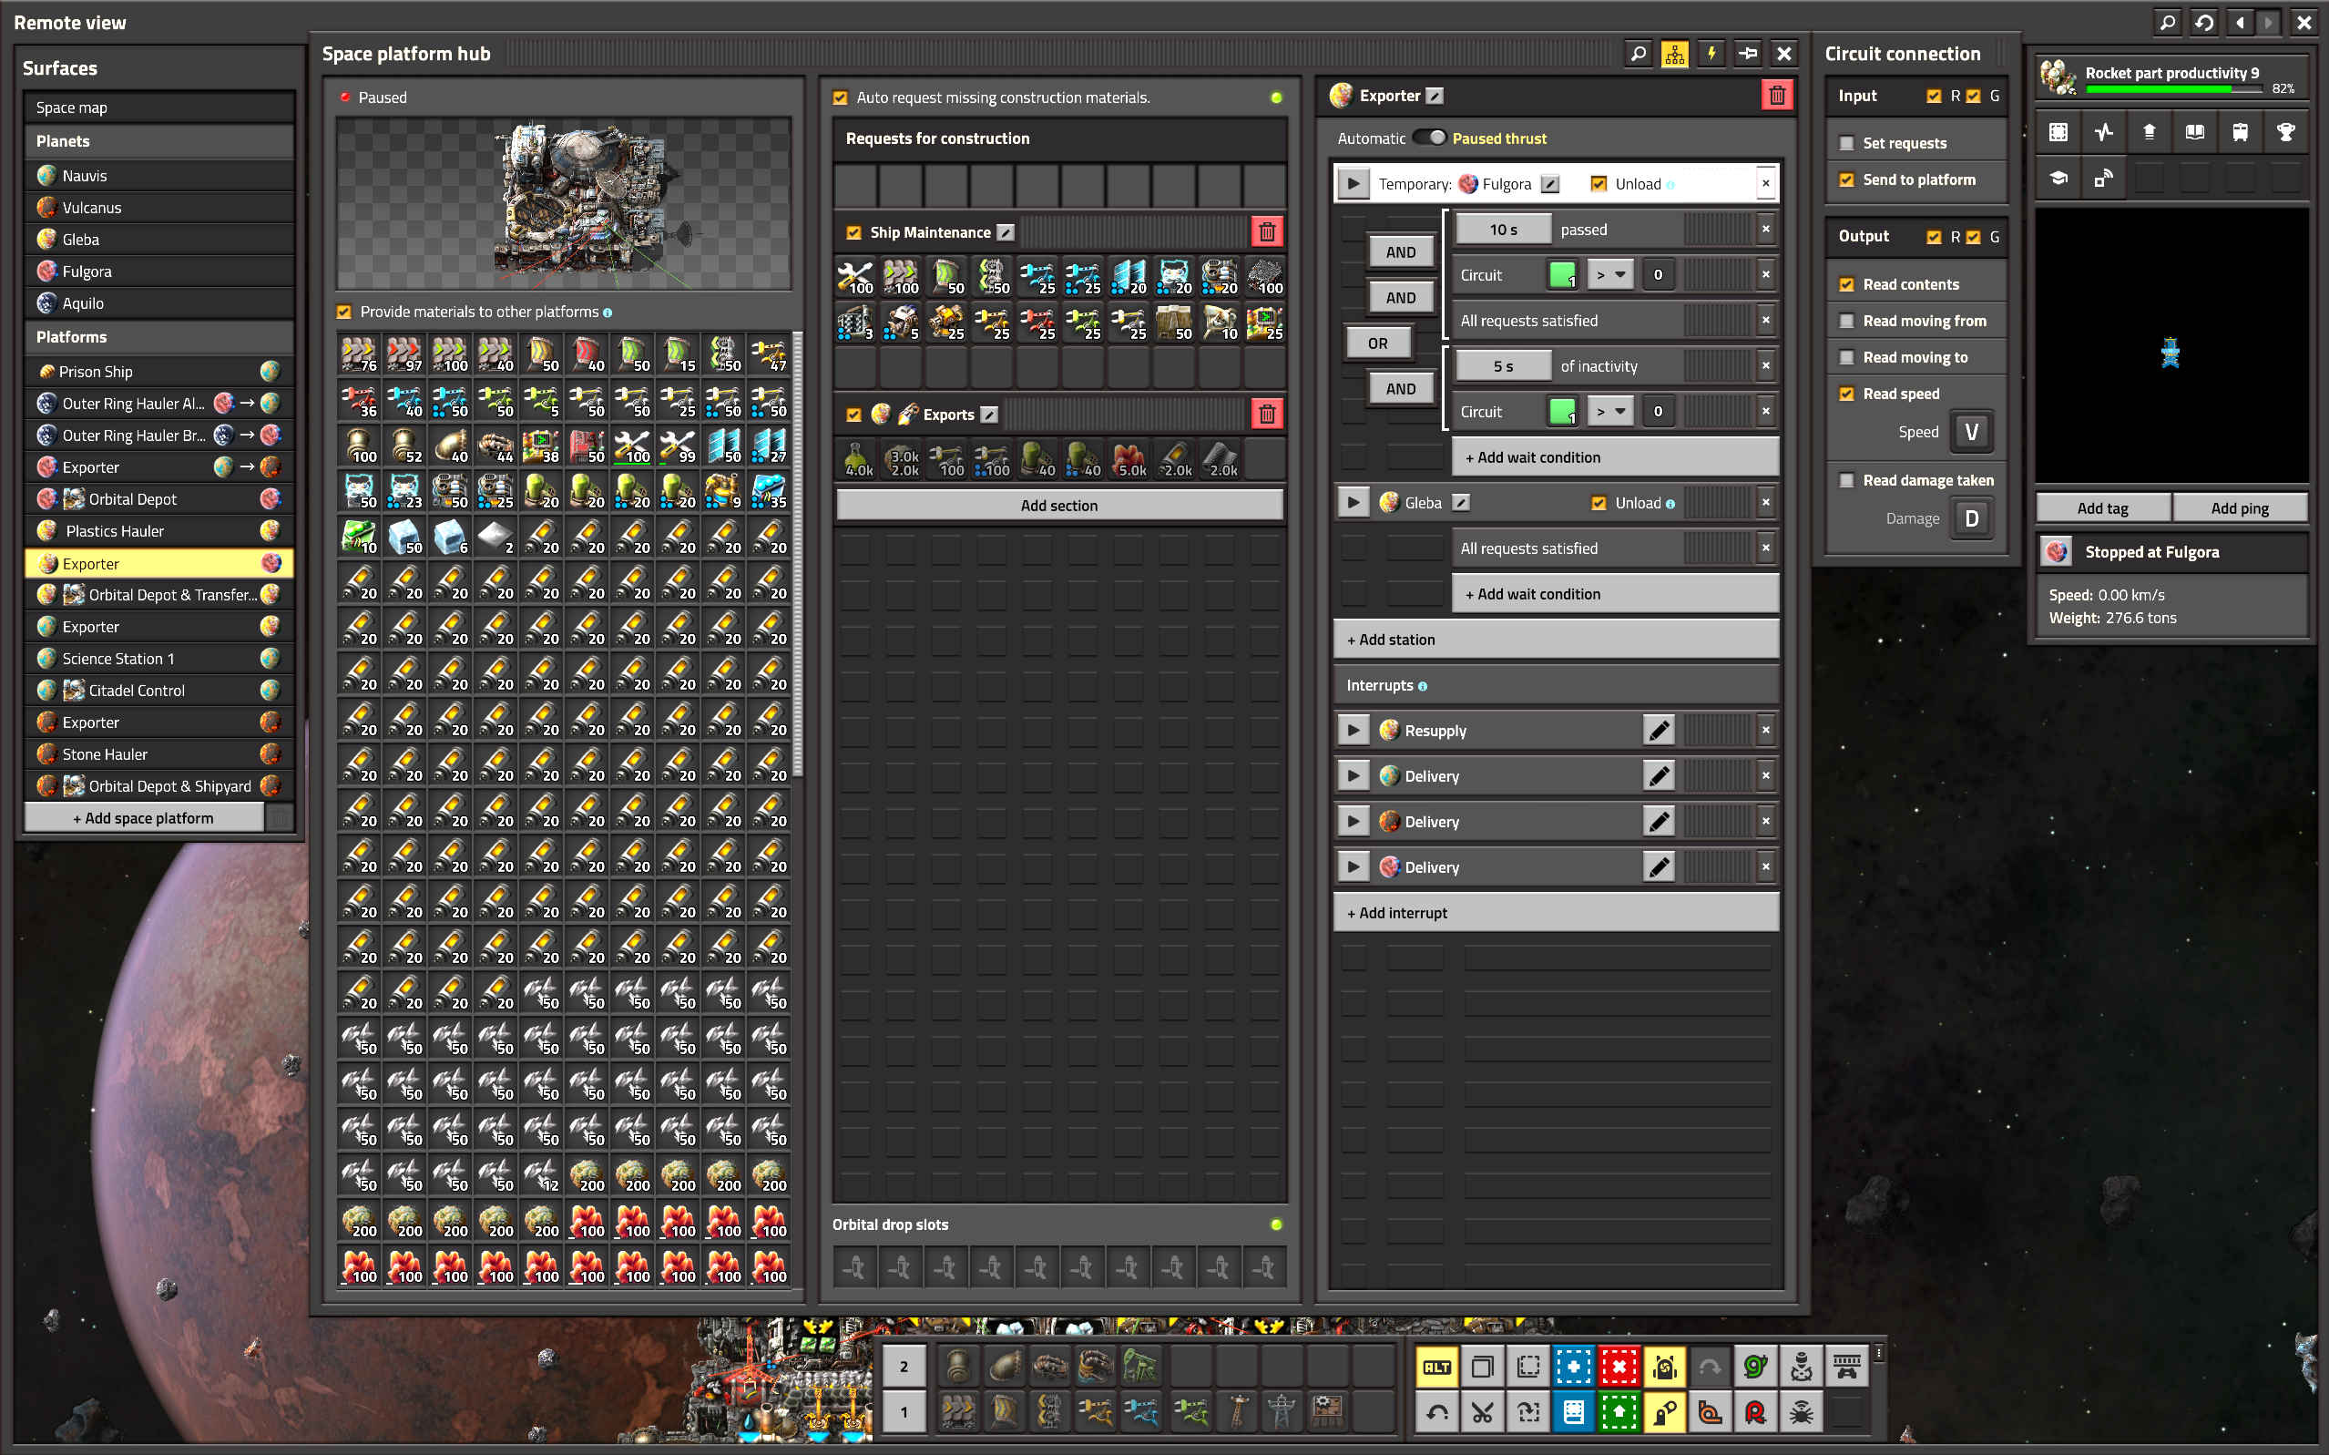Click Add interrupt button
Image resolution: width=2329 pixels, height=1455 pixels.
pyautogui.click(x=1555, y=912)
